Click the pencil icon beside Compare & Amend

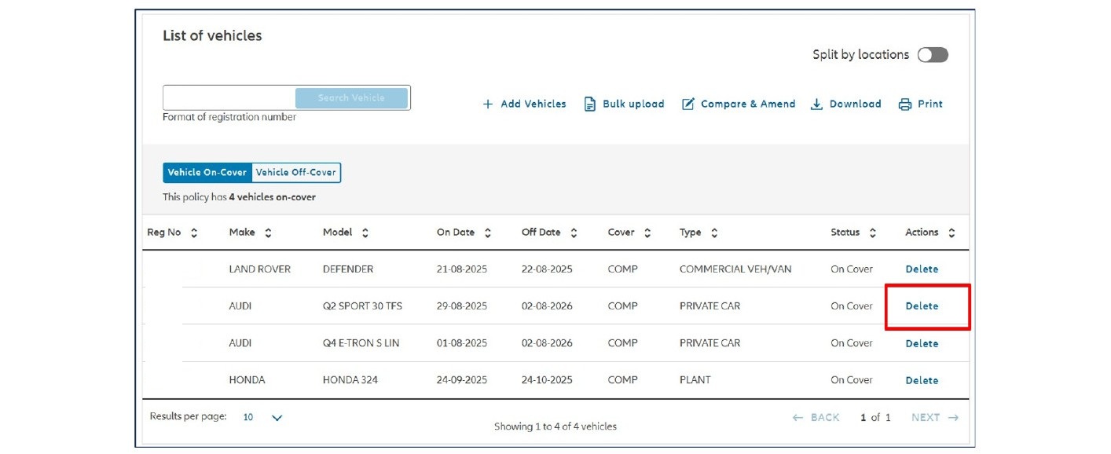tap(688, 104)
